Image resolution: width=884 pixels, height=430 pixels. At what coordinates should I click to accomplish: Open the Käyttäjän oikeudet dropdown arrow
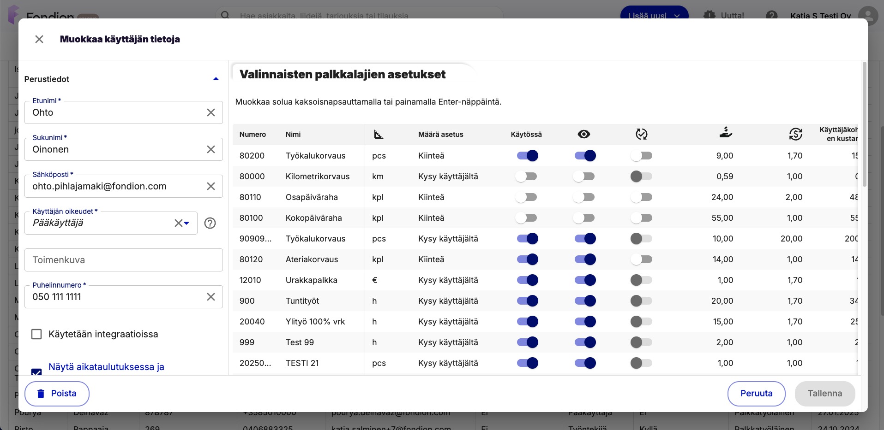186,223
